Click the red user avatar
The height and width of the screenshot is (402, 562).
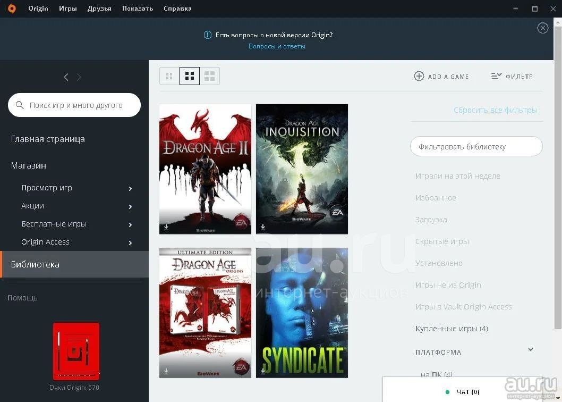pyautogui.click(x=76, y=351)
